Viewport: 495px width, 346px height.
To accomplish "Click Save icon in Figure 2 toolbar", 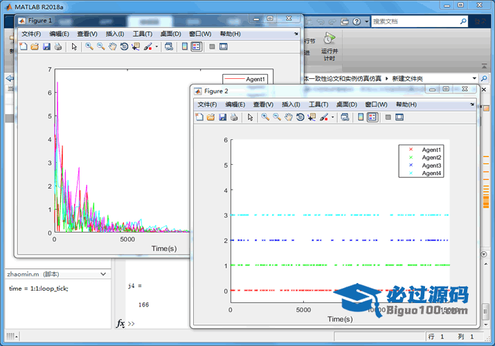I will point(222,118).
